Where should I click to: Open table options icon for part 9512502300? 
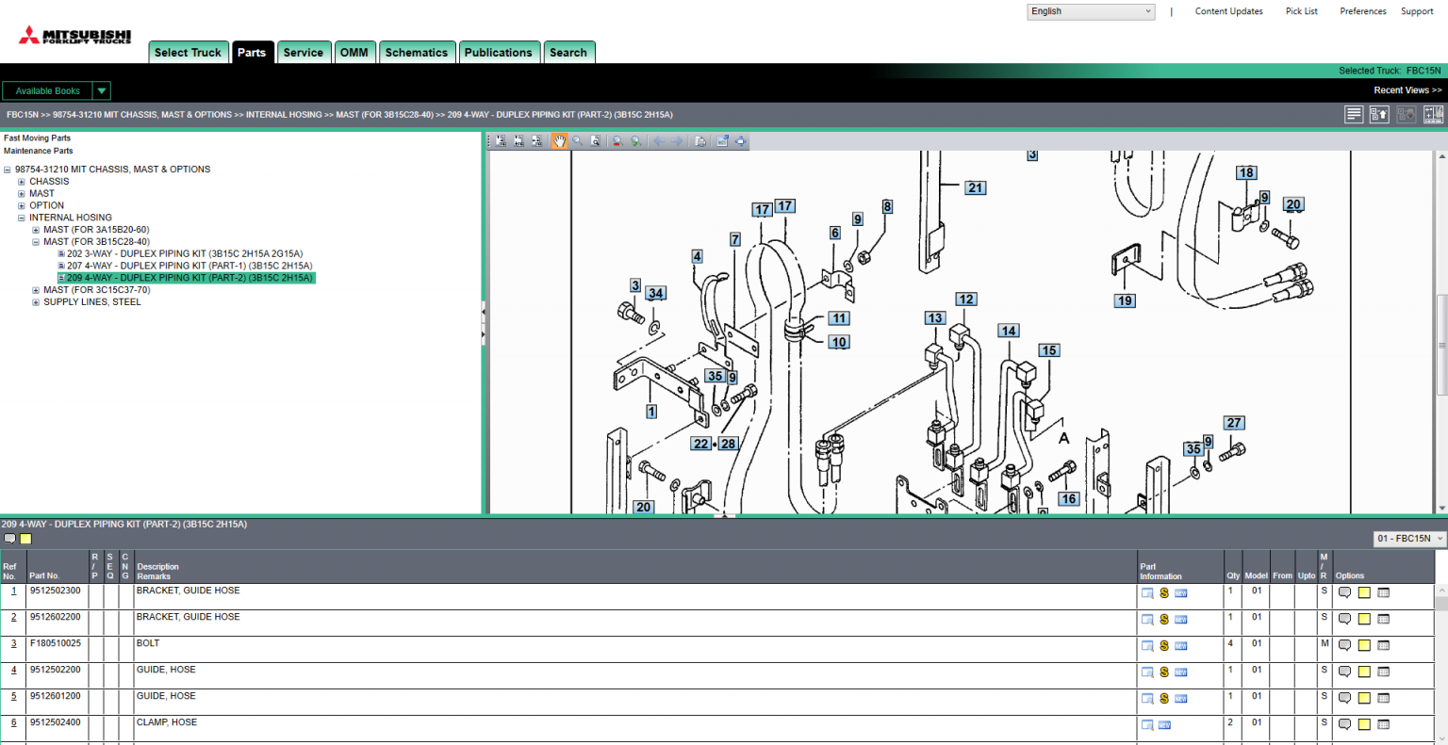point(1384,592)
